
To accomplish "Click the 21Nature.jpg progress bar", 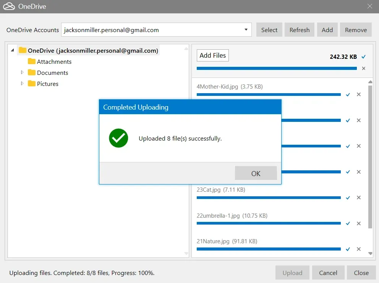I will click(x=269, y=249).
